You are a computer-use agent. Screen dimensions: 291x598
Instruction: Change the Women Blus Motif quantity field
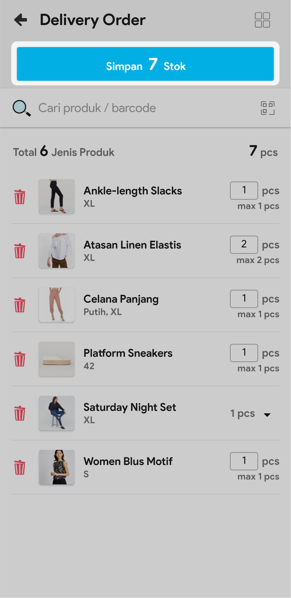pyautogui.click(x=244, y=461)
